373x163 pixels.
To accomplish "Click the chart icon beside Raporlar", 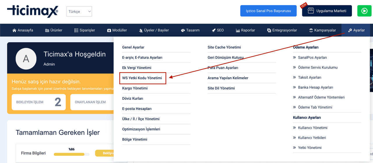I will coord(238,30).
